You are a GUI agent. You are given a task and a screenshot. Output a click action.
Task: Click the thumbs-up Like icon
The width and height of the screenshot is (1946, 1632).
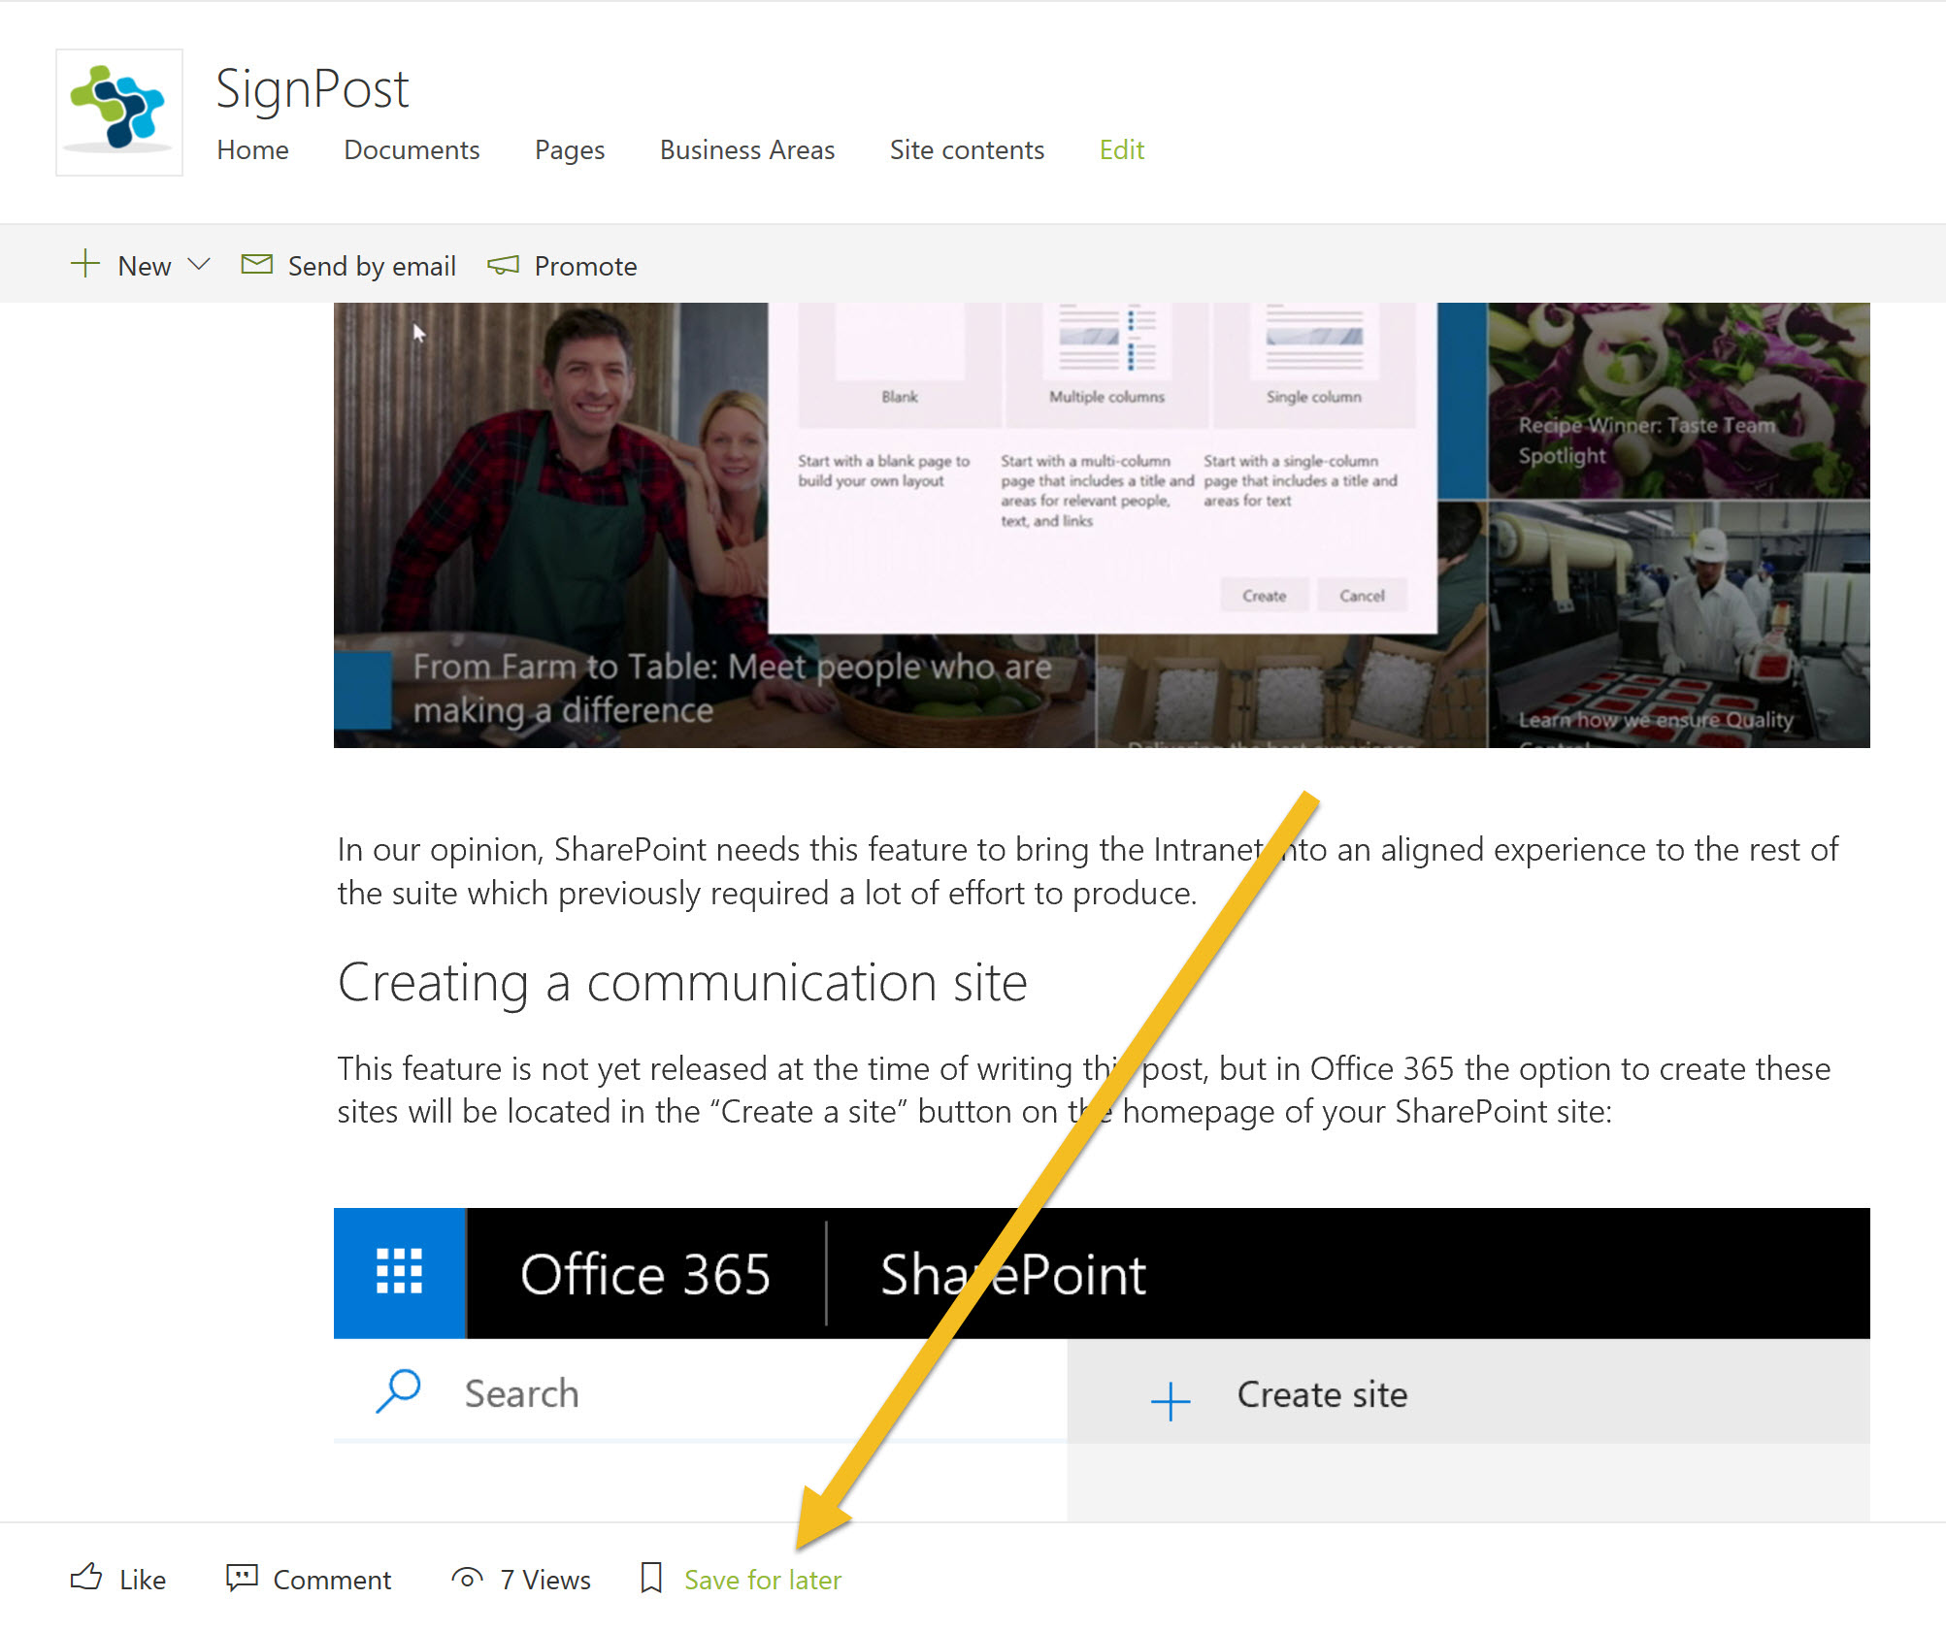click(x=86, y=1577)
